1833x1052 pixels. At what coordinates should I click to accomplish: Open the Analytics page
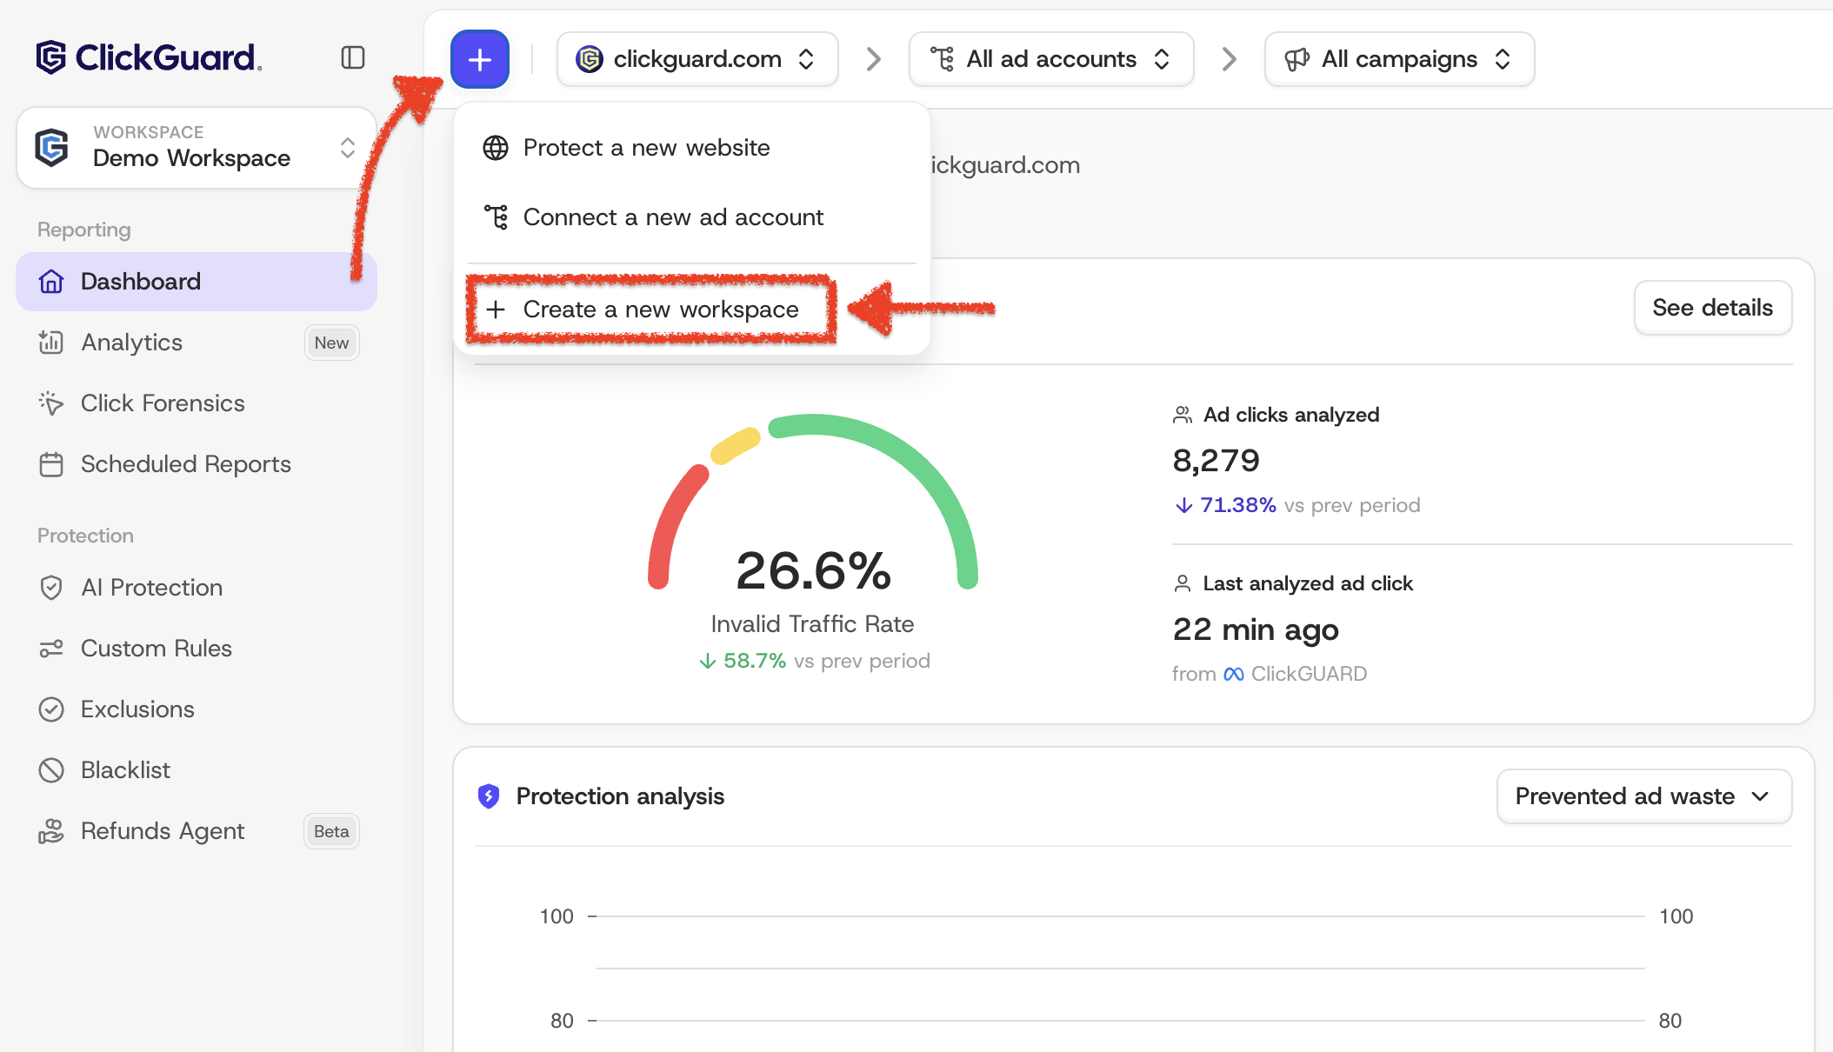coord(197,343)
